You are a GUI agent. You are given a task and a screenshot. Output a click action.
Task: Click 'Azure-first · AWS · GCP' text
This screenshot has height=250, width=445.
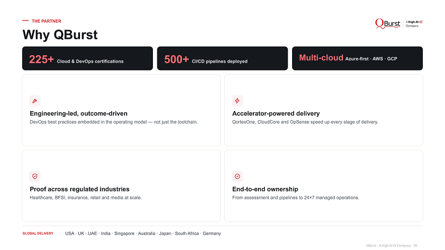tap(371, 59)
